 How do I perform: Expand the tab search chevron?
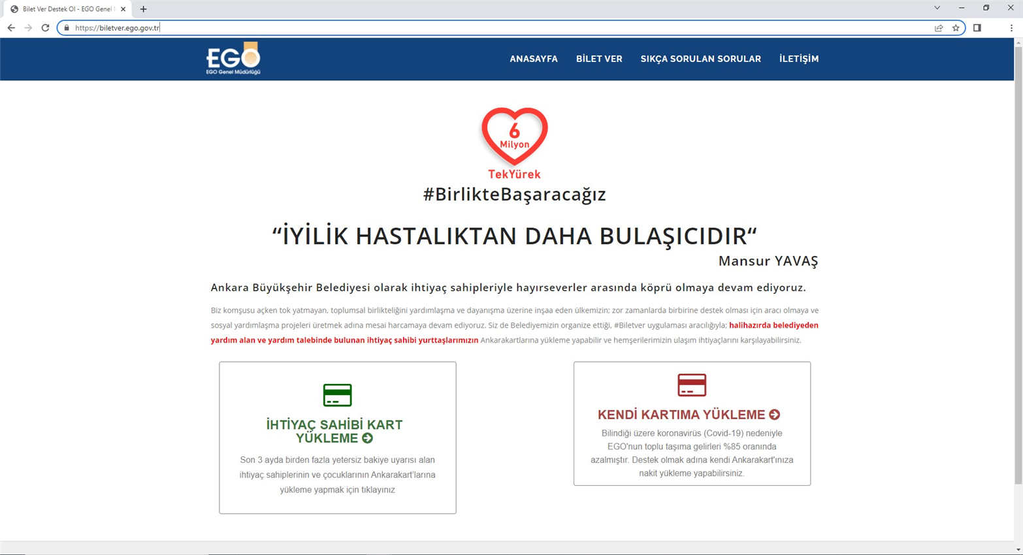[x=937, y=8]
